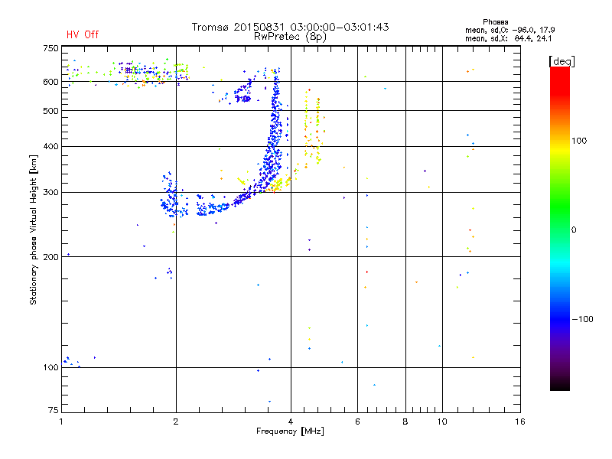Click the 16 x-axis frequency label
612x459 pixels.
coord(520,422)
